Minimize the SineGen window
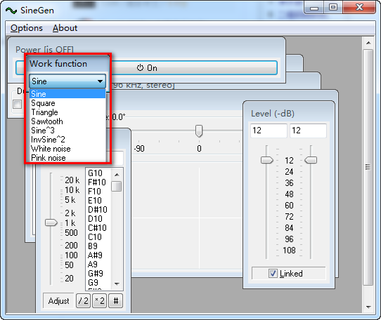 [x=314, y=8]
